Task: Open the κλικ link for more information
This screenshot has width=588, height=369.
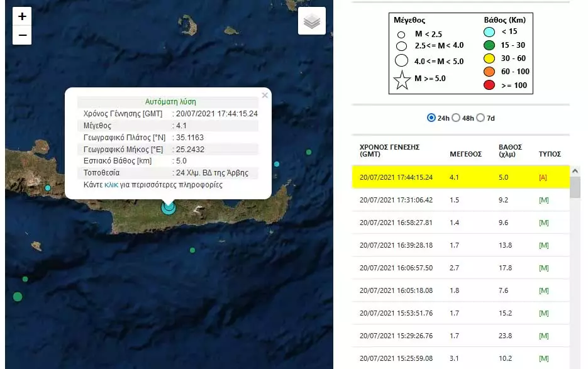Action: (111, 185)
